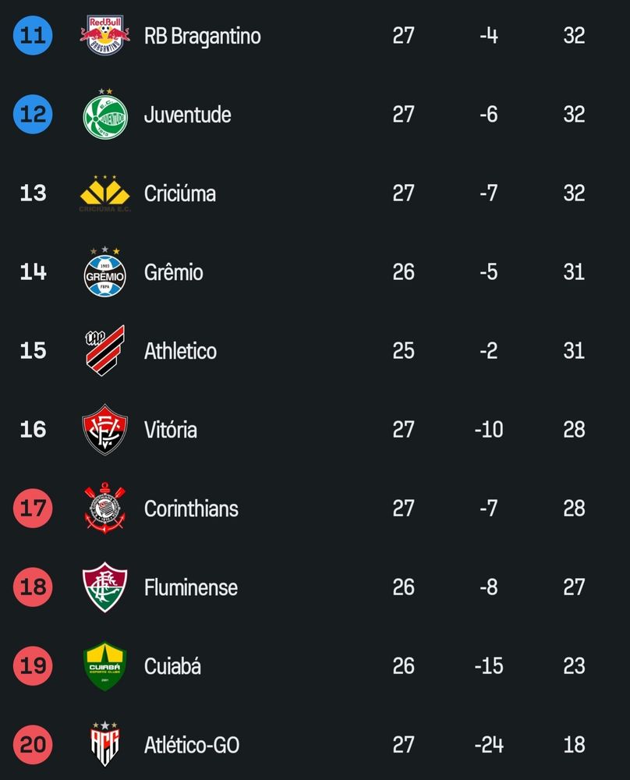
Task: Click the Cuiabá green-yellow badge
Action: pyautogui.click(x=104, y=666)
